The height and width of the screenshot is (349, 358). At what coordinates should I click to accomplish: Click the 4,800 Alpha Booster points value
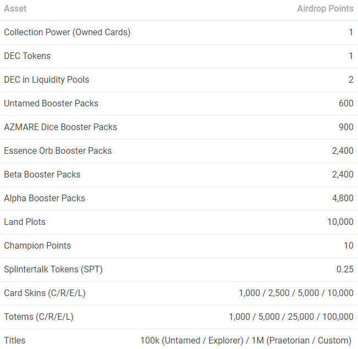343,198
